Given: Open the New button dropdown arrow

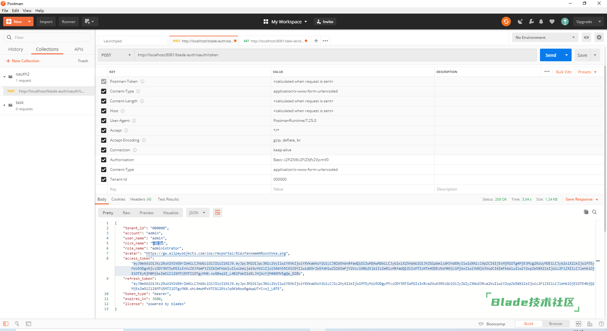Looking at the screenshot, I should click(x=29, y=21).
